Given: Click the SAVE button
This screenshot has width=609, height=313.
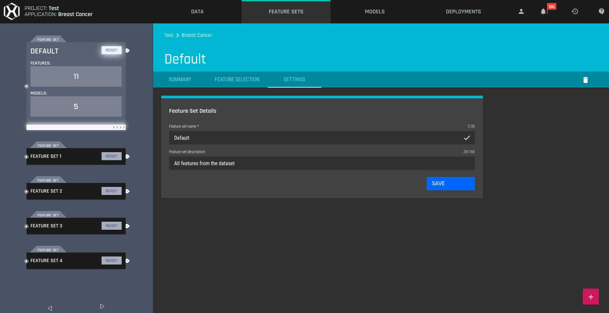Looking at the screenshot, I should 450,184.
